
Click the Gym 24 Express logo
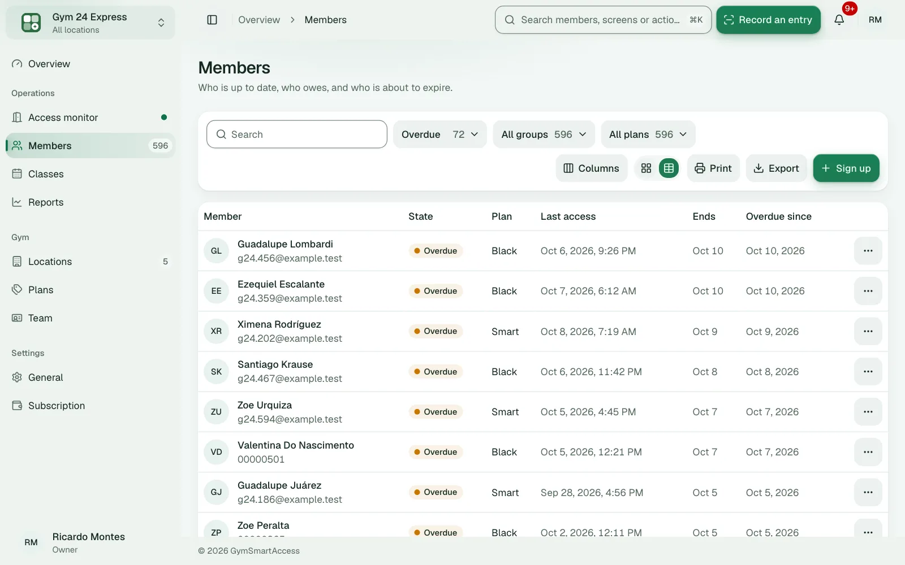[31, 23]
